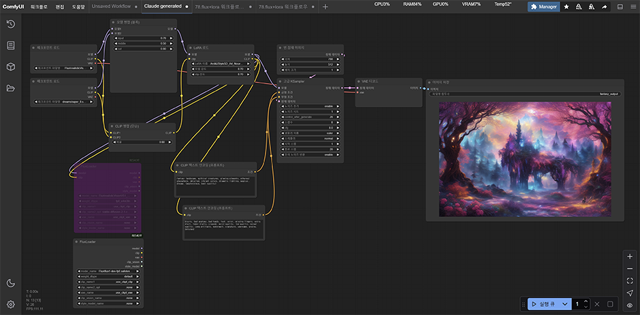Zoom in with the canvas plus button
This screenshot has height=315, width=640.
(x=630, y=256)
